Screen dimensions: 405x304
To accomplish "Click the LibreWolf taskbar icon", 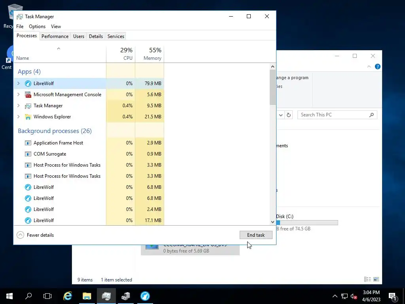I will pyautogui.click(x=145, y=296).
